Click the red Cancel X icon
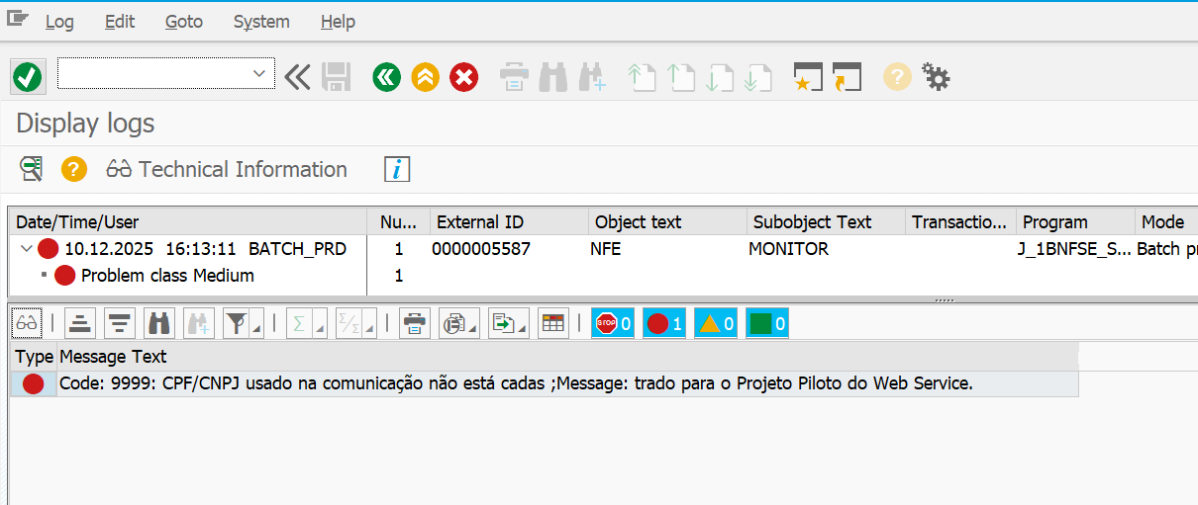Image resolution: width=1198 pixels, height=505 pixels. coord(463,76)
